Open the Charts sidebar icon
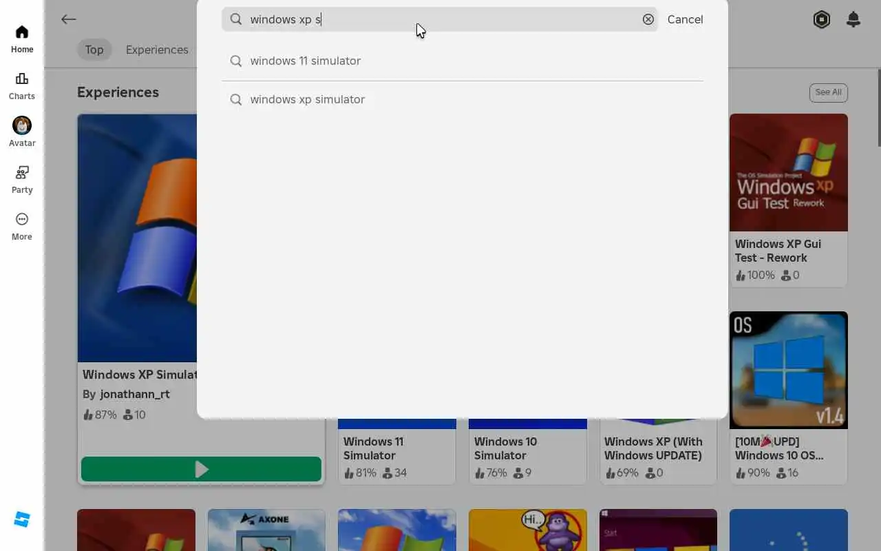 [x=22, y=86]
